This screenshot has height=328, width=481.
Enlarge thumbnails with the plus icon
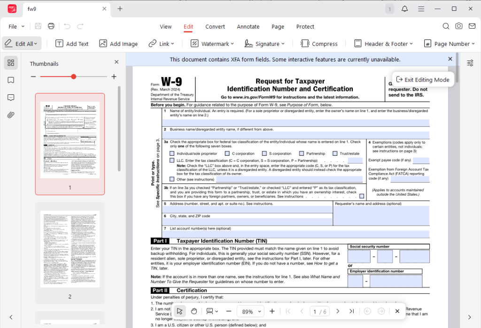coord(114,76)
